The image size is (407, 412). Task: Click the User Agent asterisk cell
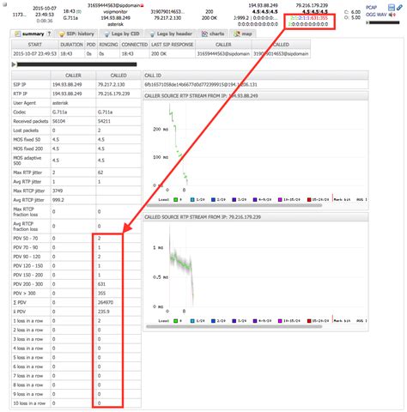(x=73, y=103)
